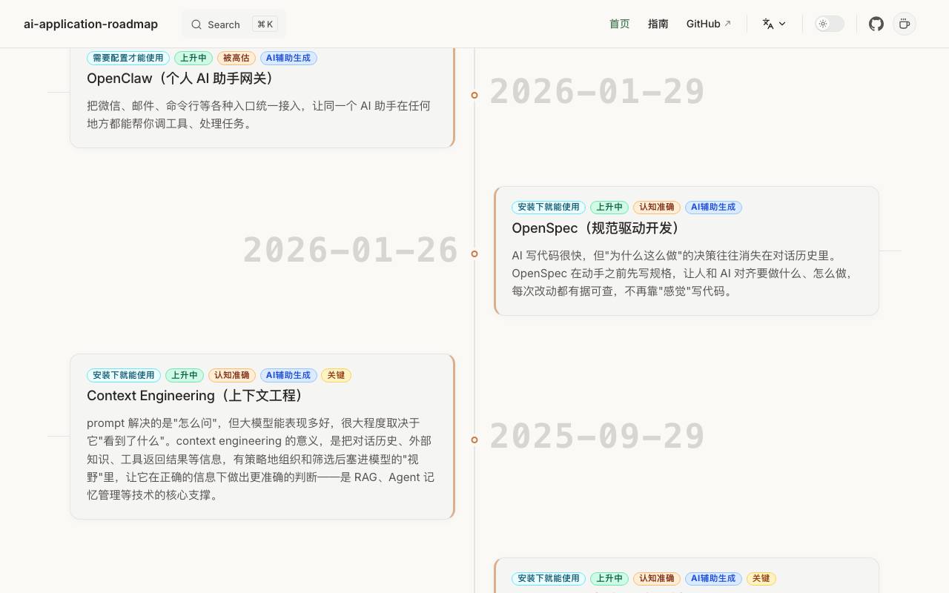This screenshot has width=949, height=593.
Task: Open the GitHub external nav link
Action: pyautogui.click(x=709, y=24)
